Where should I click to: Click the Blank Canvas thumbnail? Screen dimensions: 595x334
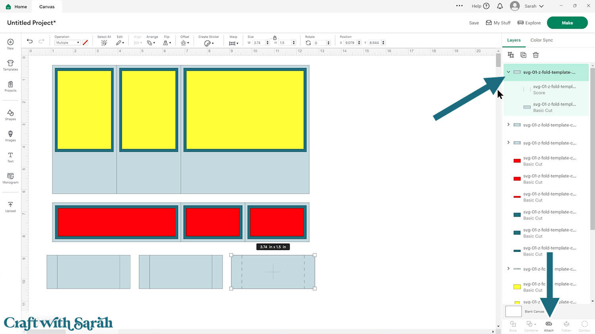pos(513,311)
